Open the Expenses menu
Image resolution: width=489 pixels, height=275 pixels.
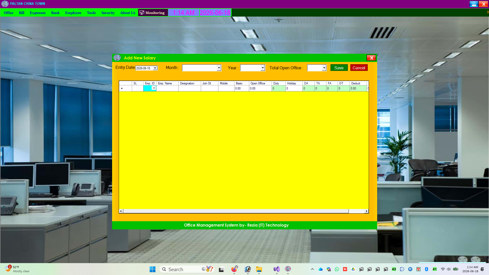38,13
